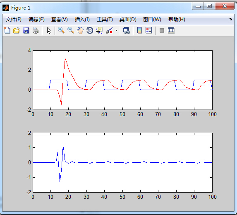Click the Link Plot toolbar button

(127, 30)
